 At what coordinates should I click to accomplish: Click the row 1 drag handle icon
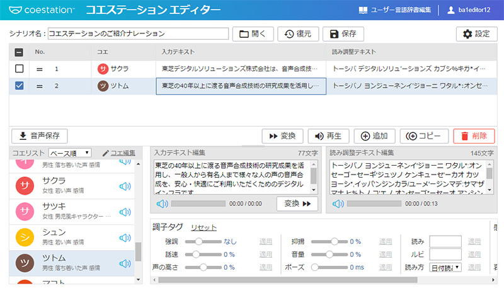point(40,69)
